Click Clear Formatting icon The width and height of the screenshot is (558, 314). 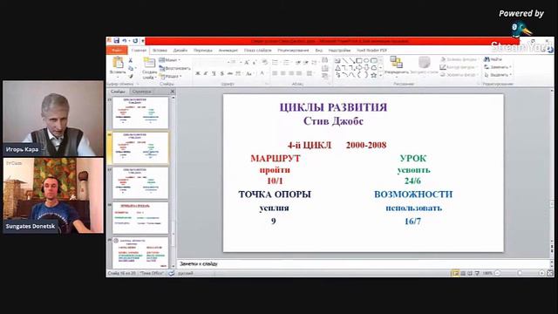264,62
